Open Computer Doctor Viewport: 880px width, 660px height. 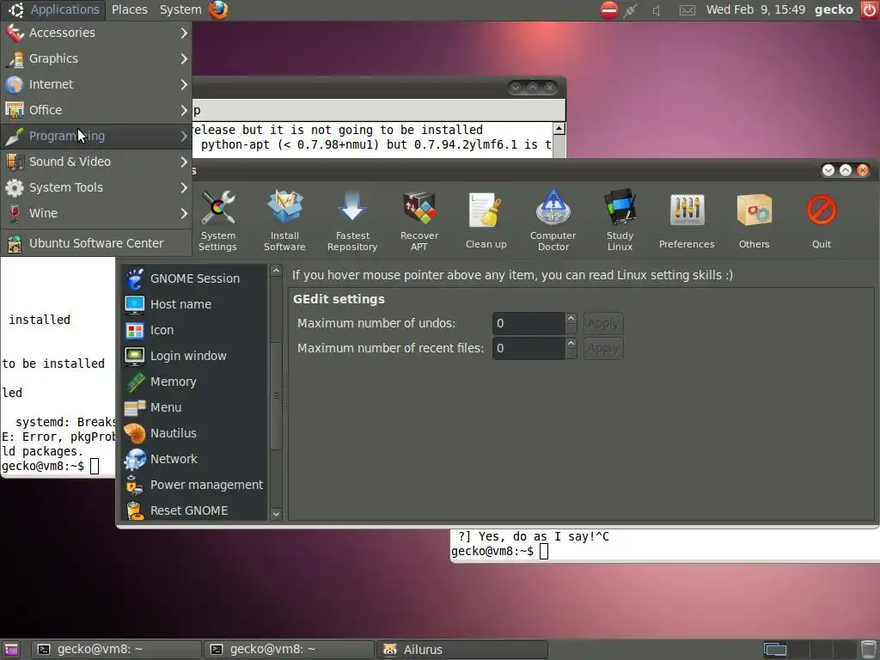(553, 222)
